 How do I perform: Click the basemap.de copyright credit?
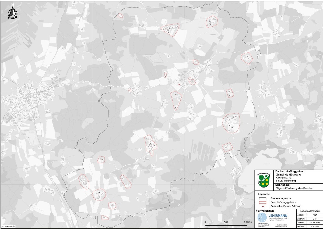[x=8, y=227]
